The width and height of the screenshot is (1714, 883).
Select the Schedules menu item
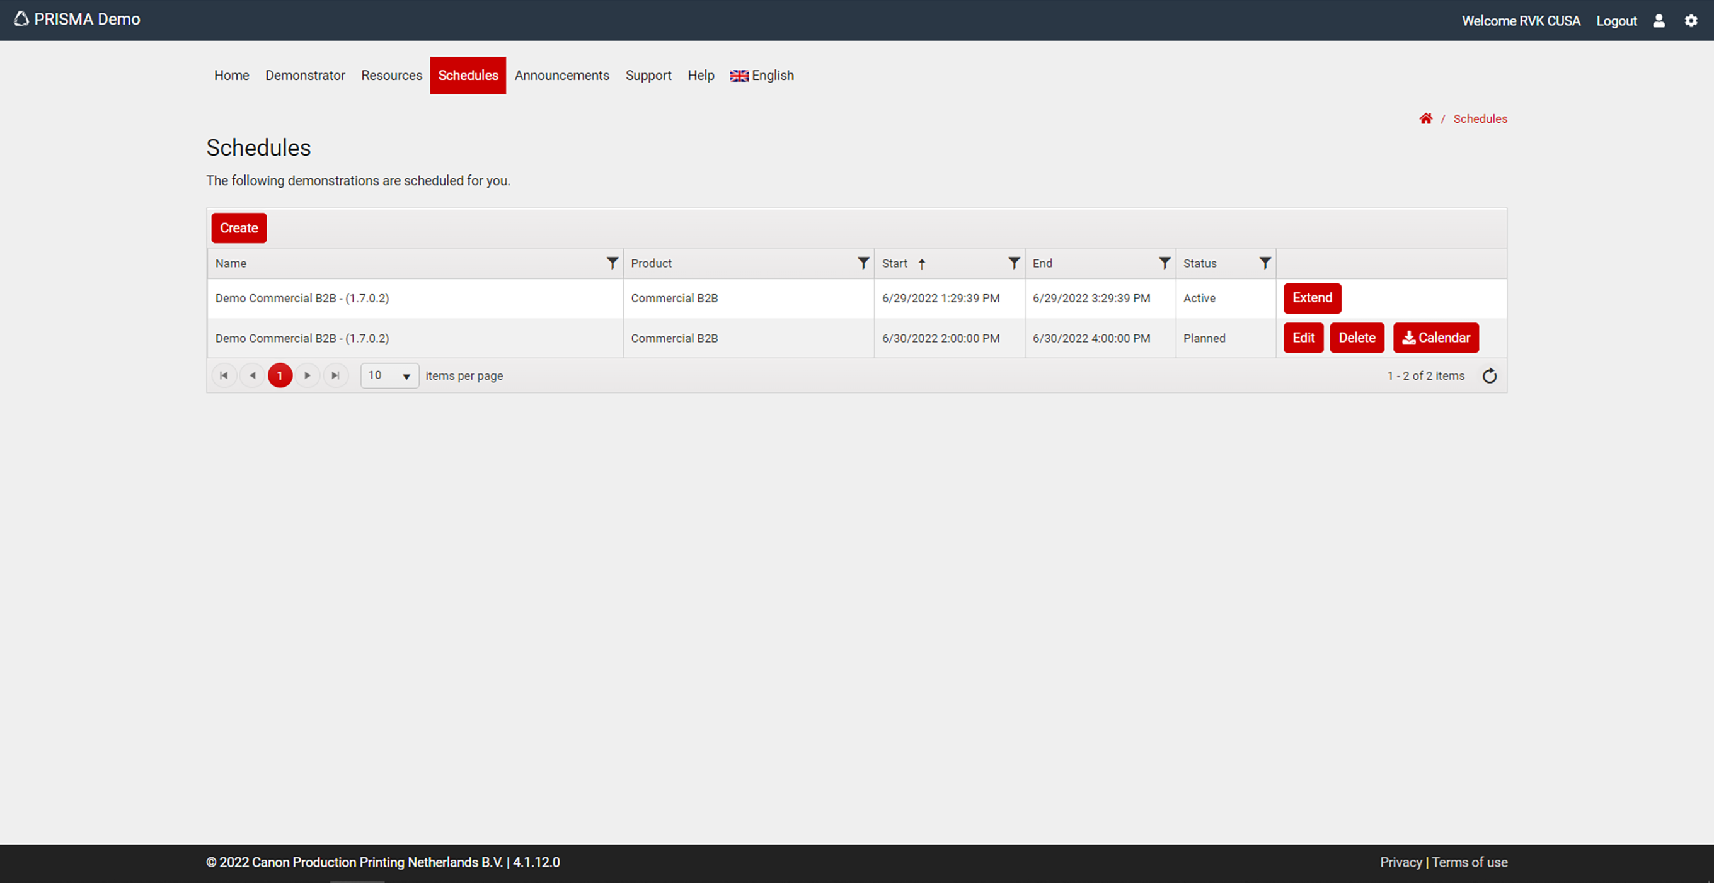468,75
